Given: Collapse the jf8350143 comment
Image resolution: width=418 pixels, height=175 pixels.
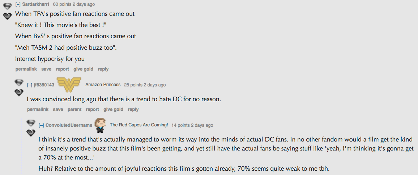Looking at the screenshot, I should [x=30, y=85].
